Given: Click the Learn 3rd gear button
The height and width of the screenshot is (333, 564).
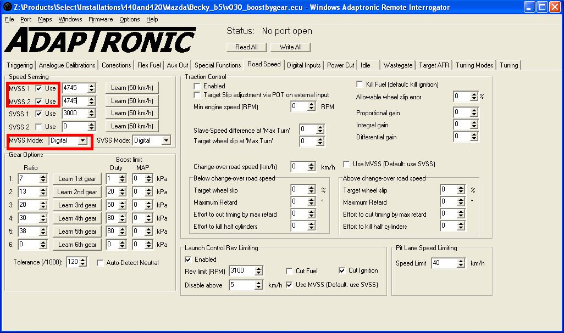Looking at the screenshot, I should pos(77,205).
